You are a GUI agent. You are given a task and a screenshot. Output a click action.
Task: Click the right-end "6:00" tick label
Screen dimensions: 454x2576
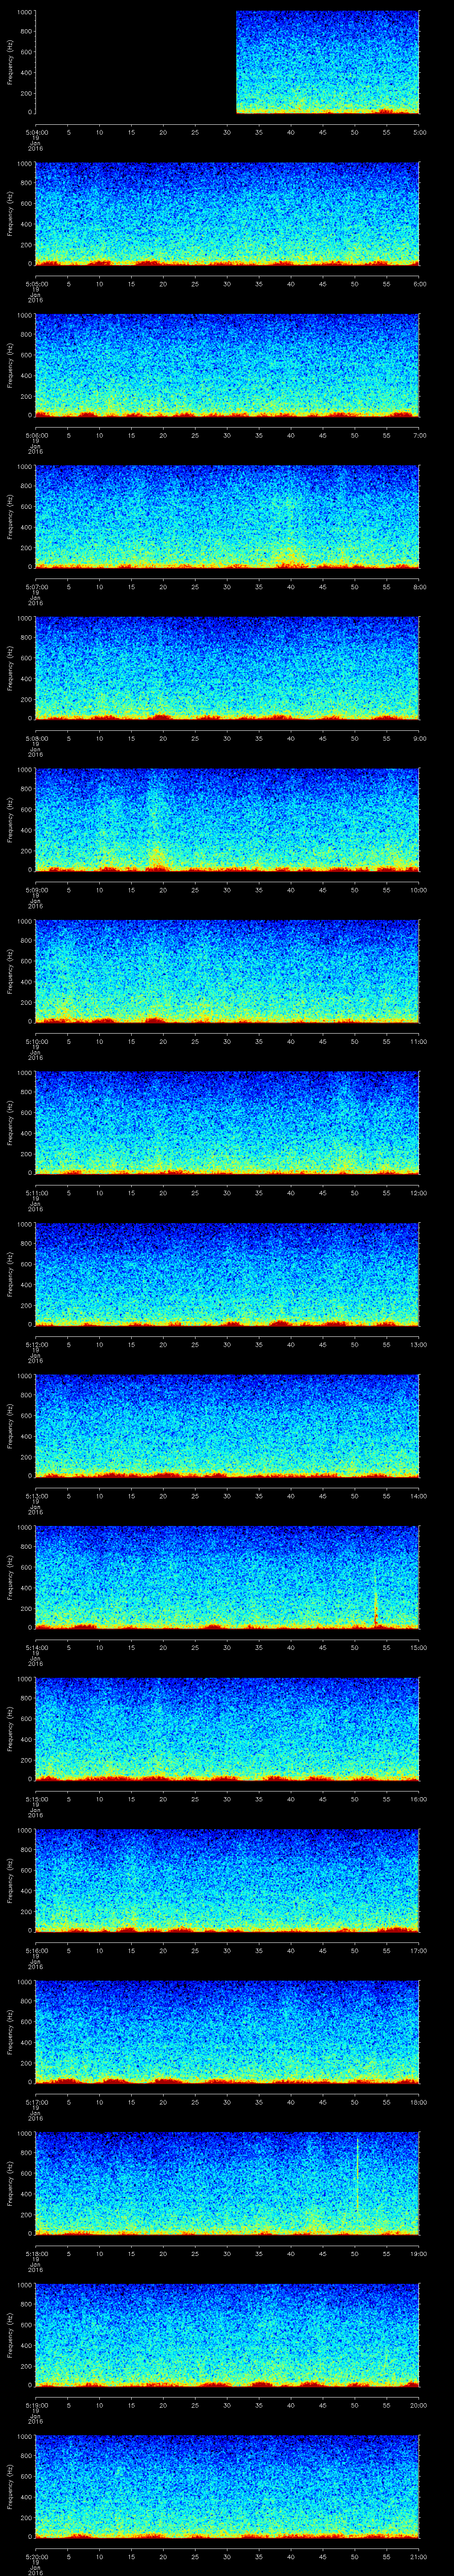click(x=419, y=284)
